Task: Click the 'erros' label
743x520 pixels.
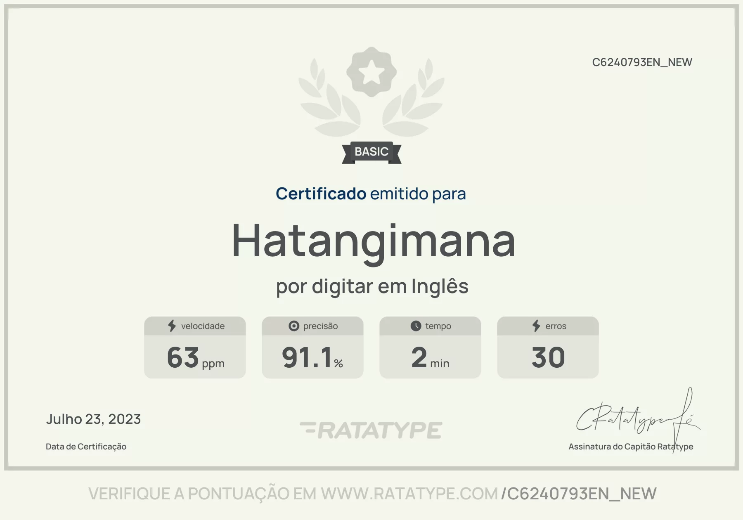Action: tap(556, 326)
